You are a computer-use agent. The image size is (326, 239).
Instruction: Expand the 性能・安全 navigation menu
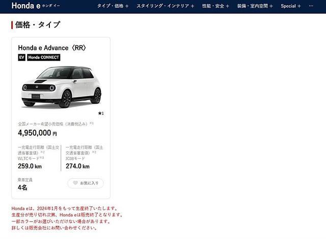click(x=215, y=6)
